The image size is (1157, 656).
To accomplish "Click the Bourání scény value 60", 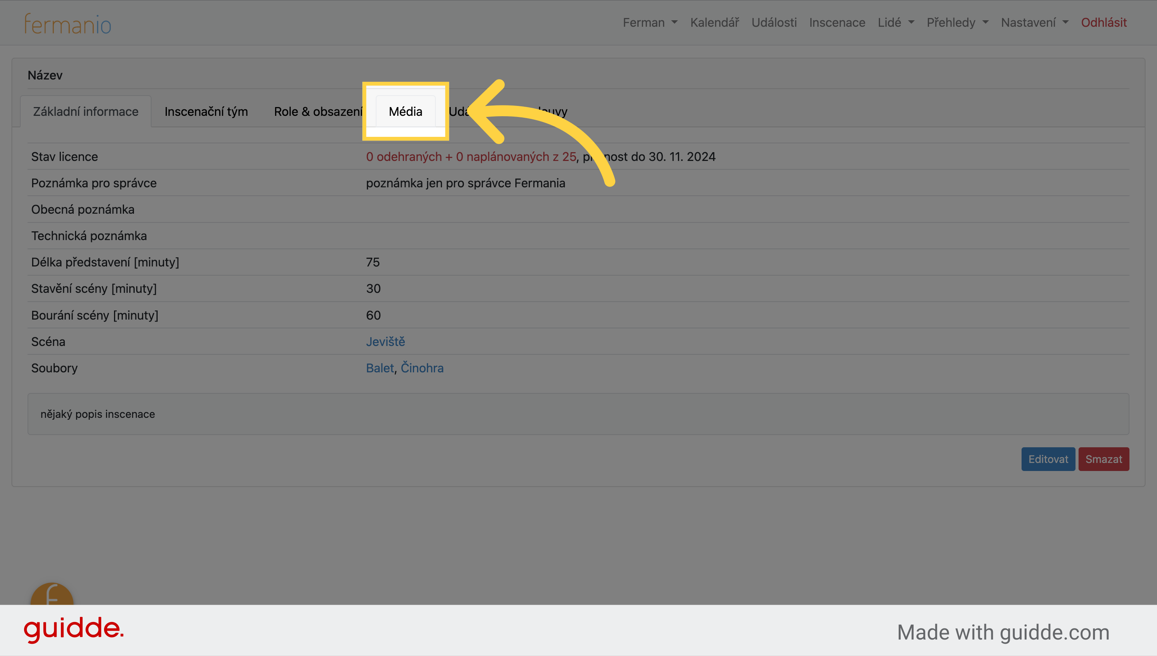I will (373, 315).
